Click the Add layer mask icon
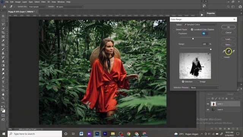This screenshot has height=137, width=243. pyautogui.click(x=220, y=129)
